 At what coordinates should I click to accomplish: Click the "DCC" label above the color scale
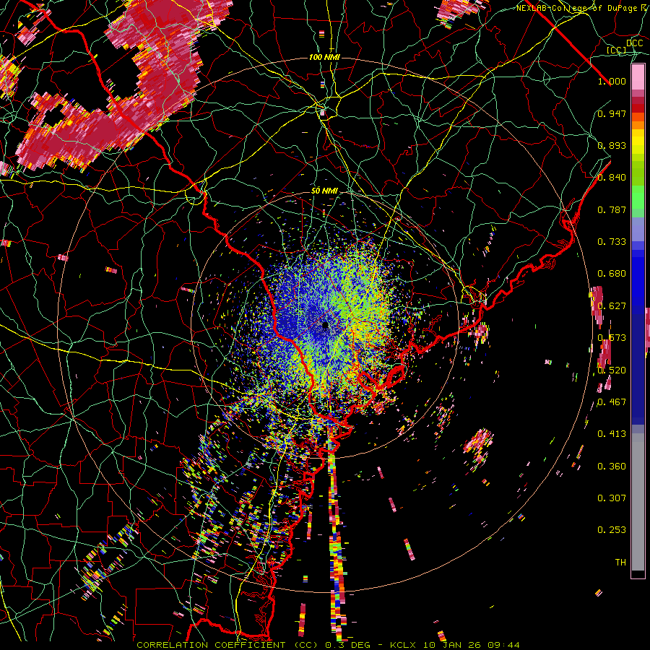pos(634,43)
